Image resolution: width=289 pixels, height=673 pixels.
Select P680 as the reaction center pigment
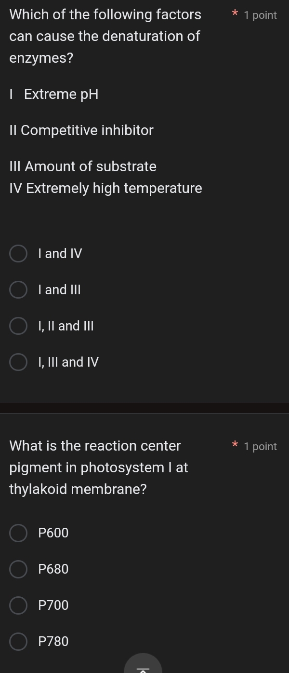coord(18,569)
